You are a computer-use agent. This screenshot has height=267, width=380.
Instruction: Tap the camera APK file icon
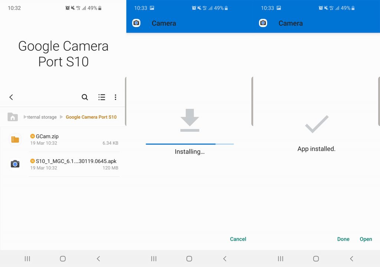[15, 164]
